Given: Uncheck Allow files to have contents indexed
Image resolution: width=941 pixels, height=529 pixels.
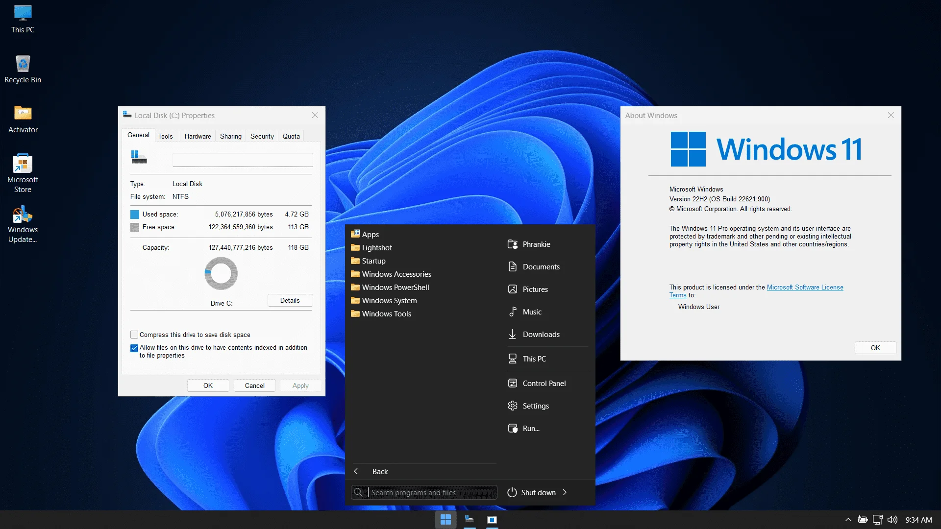Looking at the screenshot, I should tap(134, 348).
